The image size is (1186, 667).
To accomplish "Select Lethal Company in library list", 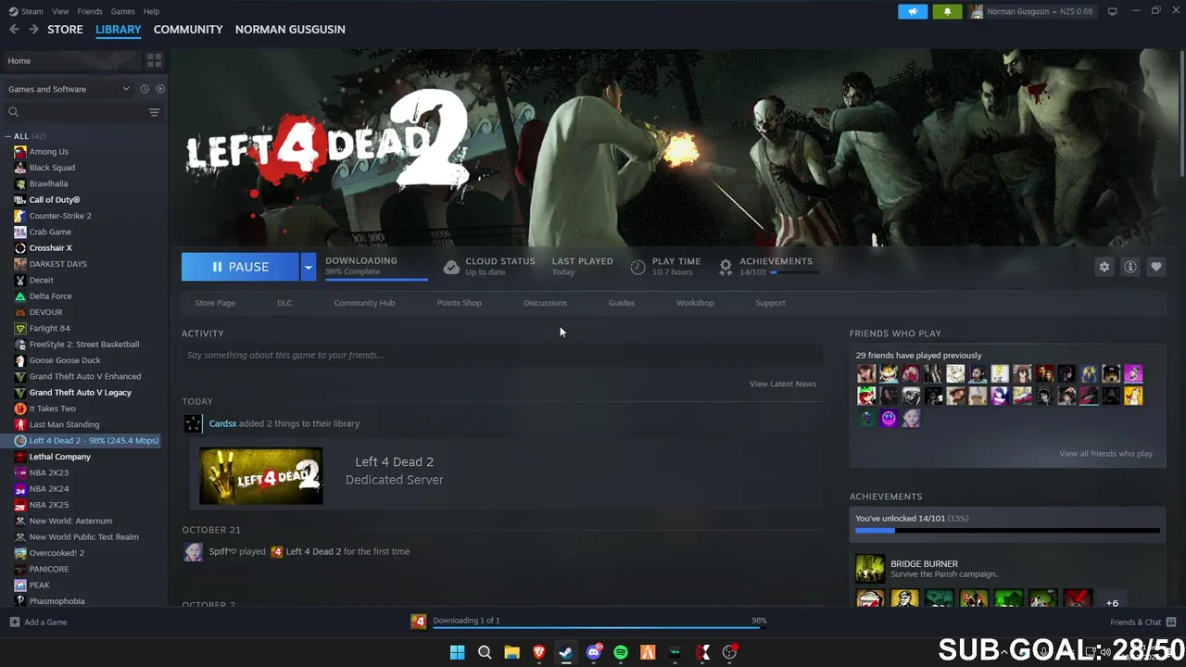I will coord(59,457).
